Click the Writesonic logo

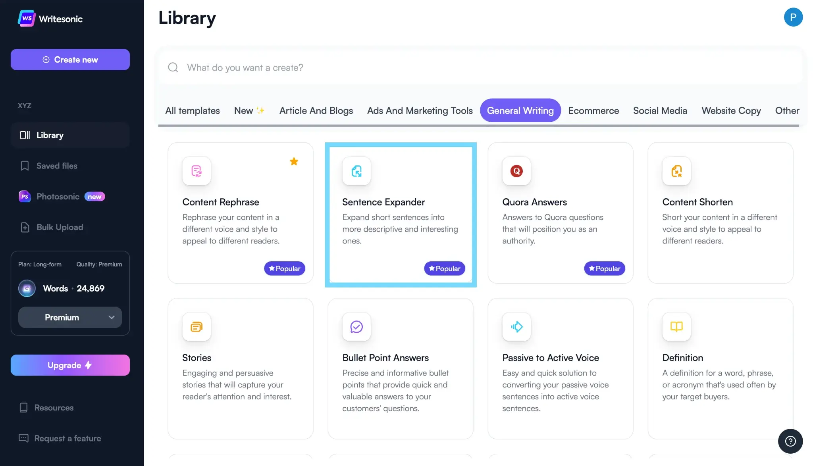(x=50, y=18)
